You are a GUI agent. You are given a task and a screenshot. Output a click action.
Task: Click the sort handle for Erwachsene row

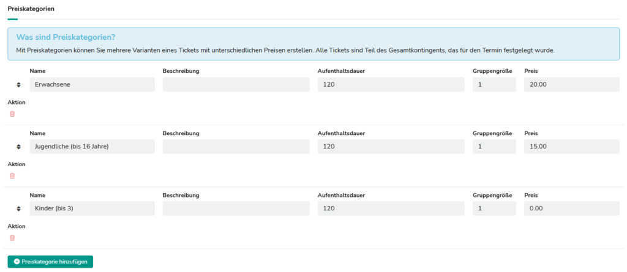18,84
